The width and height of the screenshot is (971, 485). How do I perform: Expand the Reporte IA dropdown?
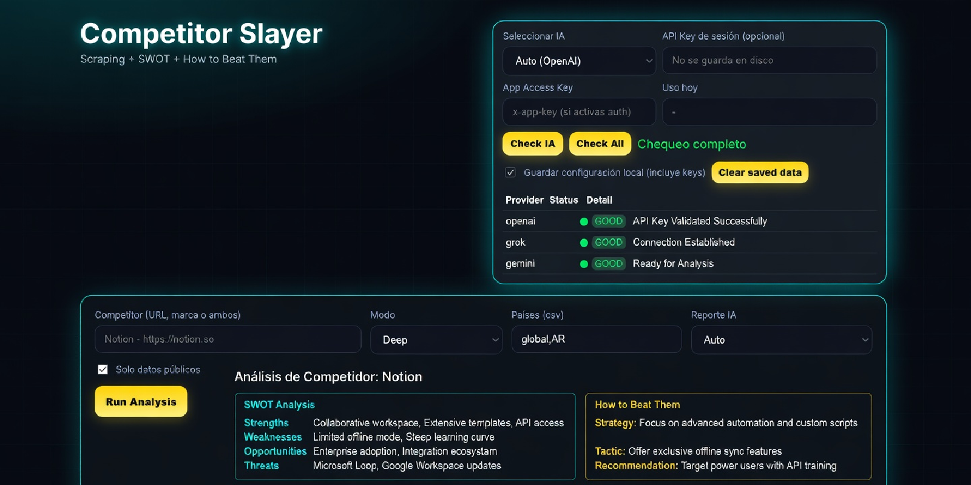pos(782,340)
